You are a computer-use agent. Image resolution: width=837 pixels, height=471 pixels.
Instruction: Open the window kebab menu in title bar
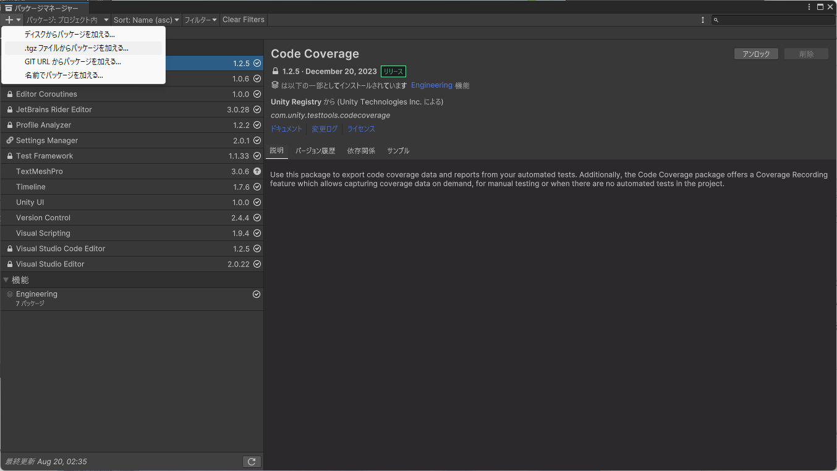coord(809,7)
